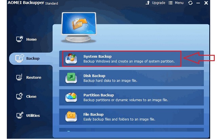Open the Clone sidebar icon

coord(19,96)
